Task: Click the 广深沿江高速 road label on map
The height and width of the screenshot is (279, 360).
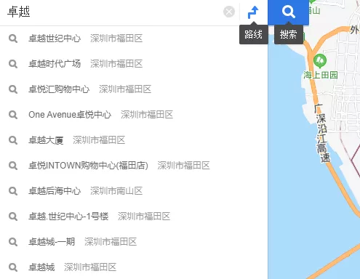Action: [322, 133]
